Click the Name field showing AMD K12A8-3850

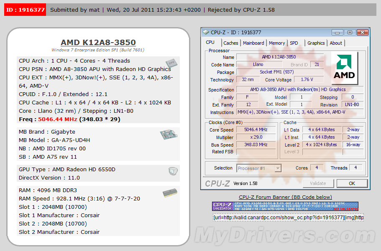(x=280, y=57)
